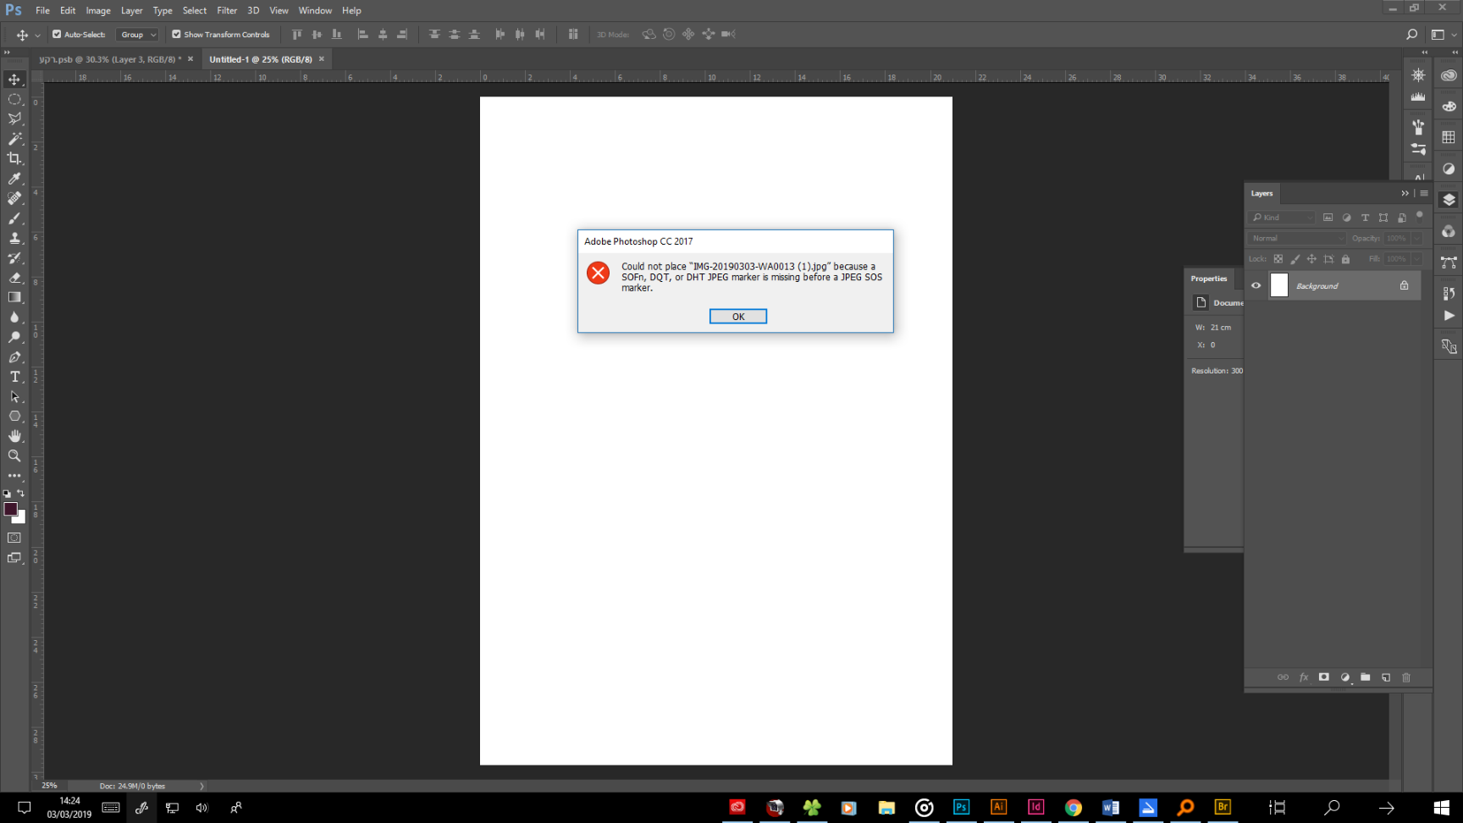Screen dimensions: 1463x823
Task: Click the foreground color swatch
Action: pos(12,509)
